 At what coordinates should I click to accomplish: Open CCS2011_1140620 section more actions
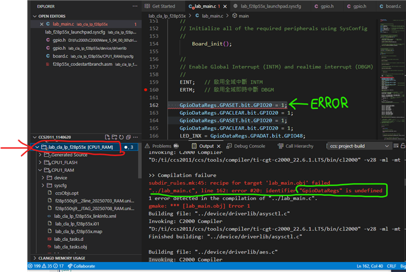pyautogui.click(x=135, y=137)
